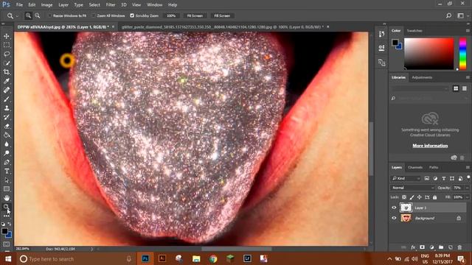Open the Color panel options menu

point(468,31)
